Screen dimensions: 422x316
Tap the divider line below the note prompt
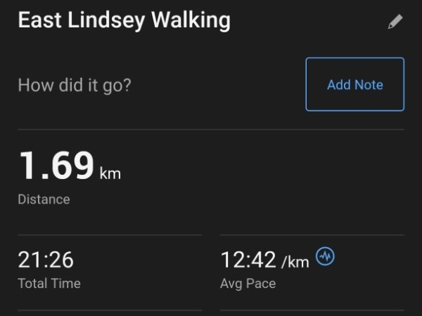pyautogui.click(x=211, y=129)
